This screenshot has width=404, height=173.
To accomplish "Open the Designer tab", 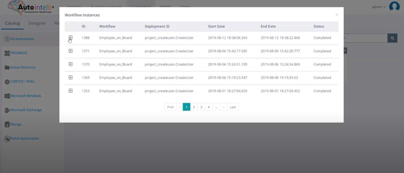I will point(37,23).
